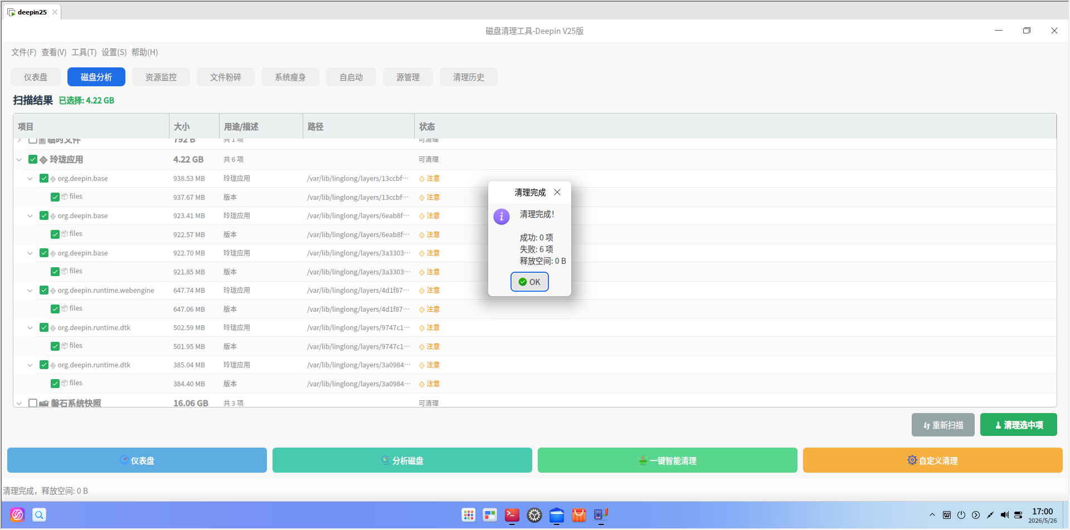Open the system settings gear in the taskbar
1070x530 pixels.
click(x=534, y=515)
